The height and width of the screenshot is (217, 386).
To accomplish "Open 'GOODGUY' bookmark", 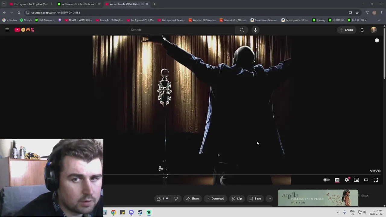I will [x=336, y=20].
